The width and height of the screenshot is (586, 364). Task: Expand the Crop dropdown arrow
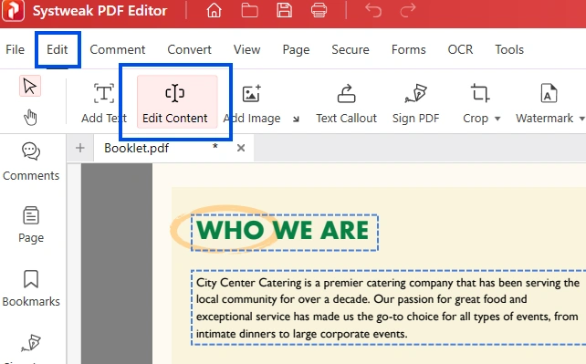(497, 119)
